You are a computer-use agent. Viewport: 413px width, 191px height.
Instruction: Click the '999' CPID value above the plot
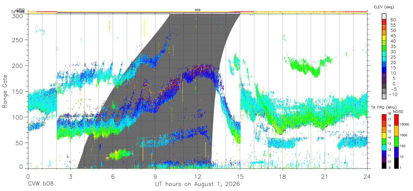[x=198, y=10]
